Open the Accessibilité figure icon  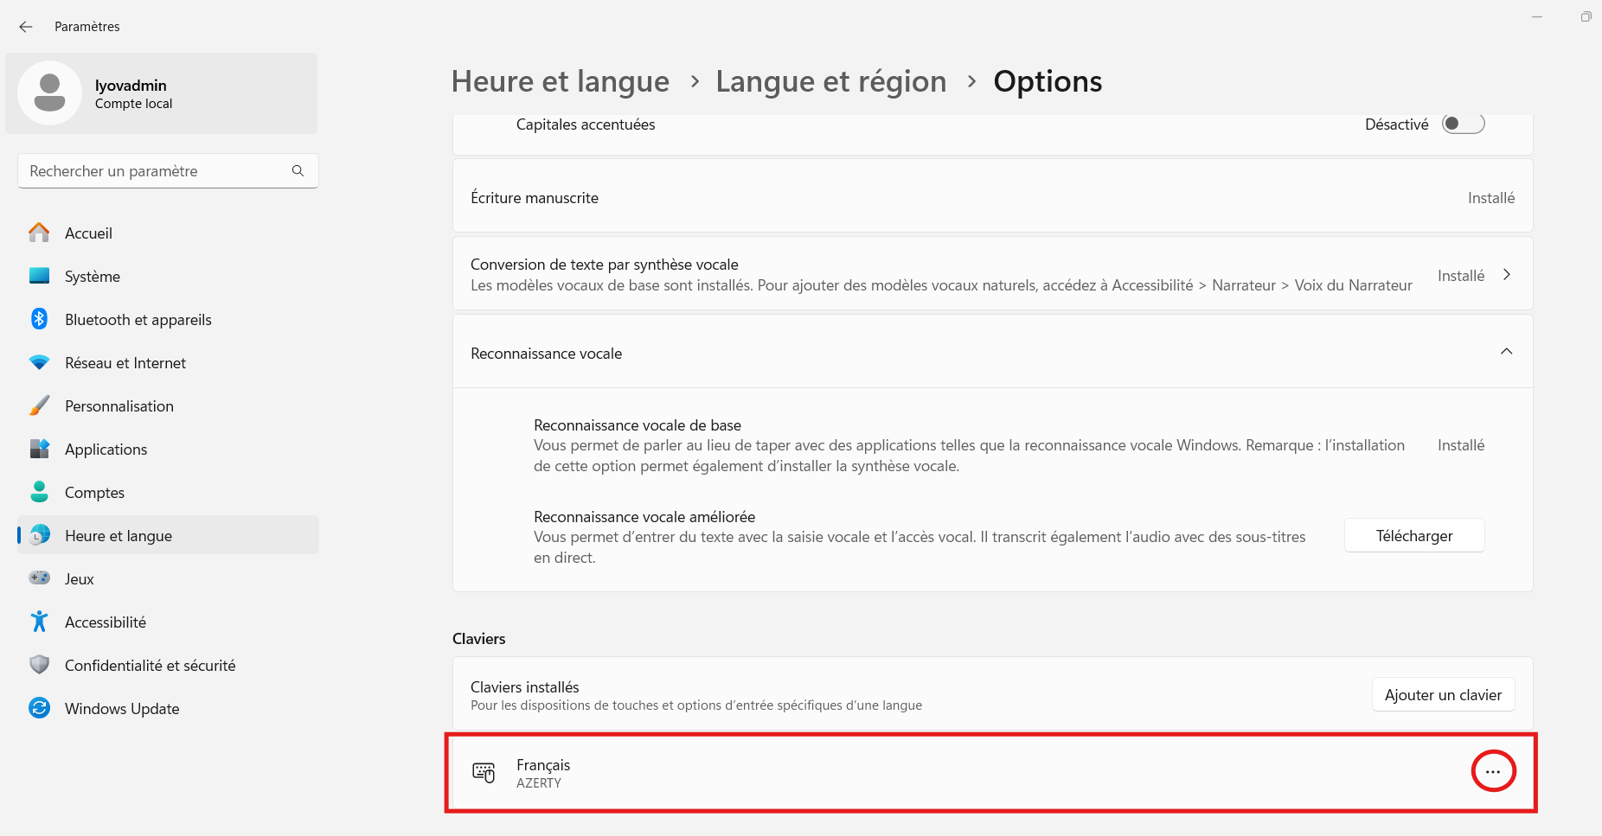pos(39,621)
